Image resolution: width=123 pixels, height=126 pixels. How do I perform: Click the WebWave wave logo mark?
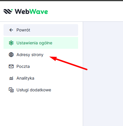[x=8, y=11]
